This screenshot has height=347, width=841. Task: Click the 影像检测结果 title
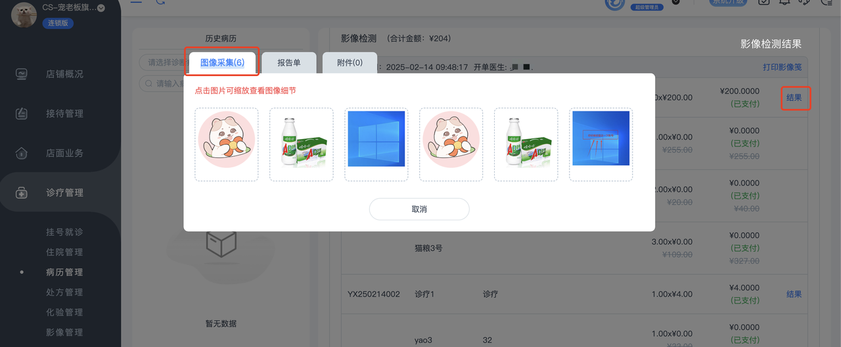[x=771, y=44]
